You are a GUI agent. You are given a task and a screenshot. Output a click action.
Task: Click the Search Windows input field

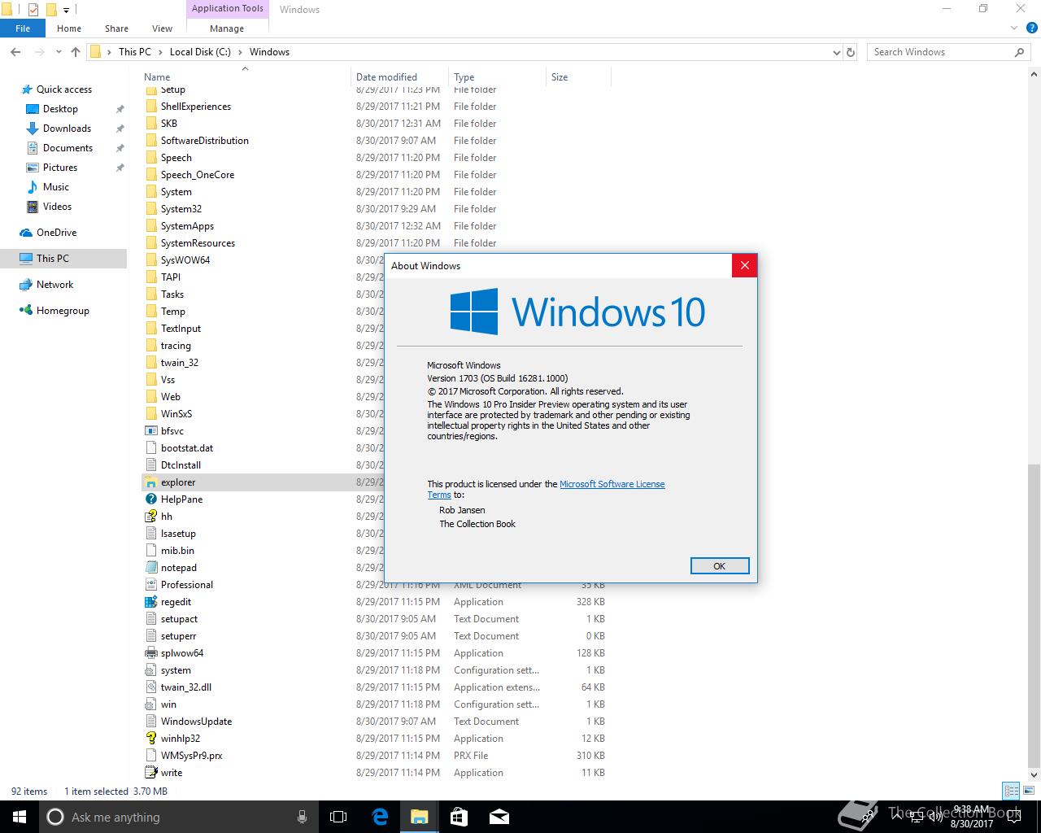pyautogui.click(x=939, y=52)
